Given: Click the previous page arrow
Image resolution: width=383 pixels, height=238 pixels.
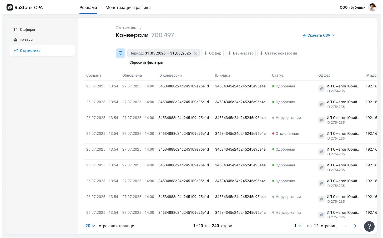Looking at the screenshot, I should point(346,226).
